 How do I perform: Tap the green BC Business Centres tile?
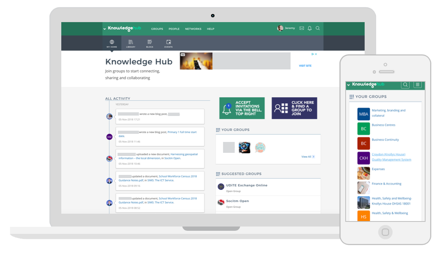coord(363,129)
